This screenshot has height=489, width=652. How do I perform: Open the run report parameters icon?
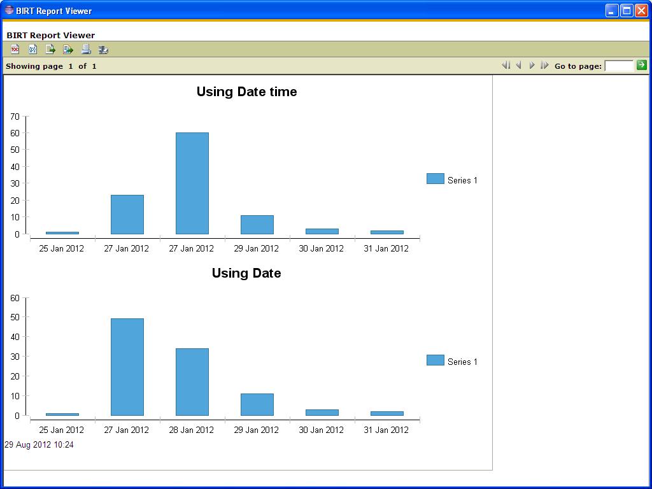click(x=32, y=50)
